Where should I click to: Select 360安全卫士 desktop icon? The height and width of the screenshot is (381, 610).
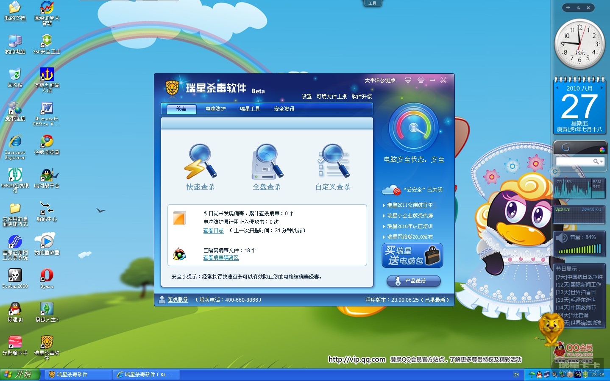(47, 44)
